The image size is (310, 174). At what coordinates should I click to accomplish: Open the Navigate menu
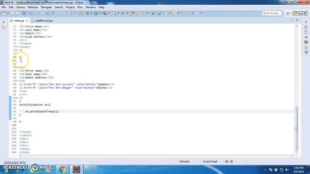click(46, 7)
